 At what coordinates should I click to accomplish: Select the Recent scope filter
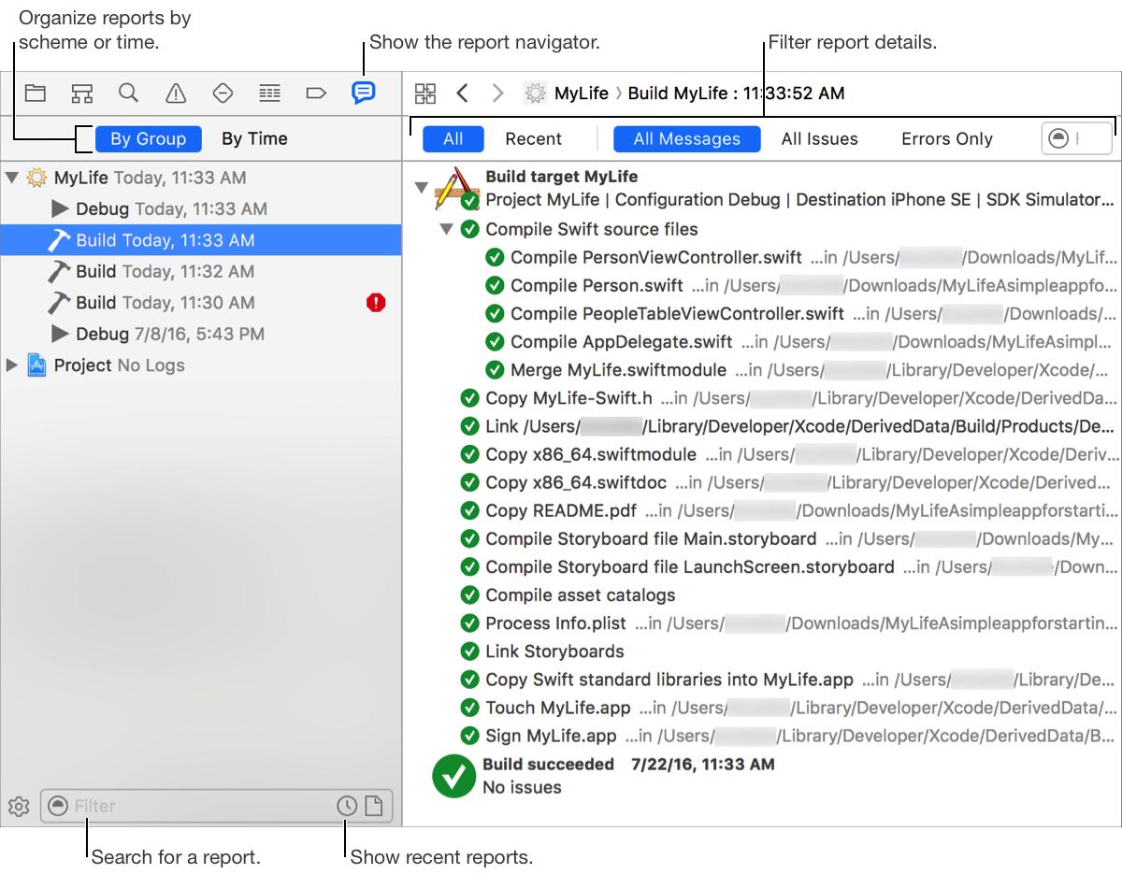(x=534, y=138)
